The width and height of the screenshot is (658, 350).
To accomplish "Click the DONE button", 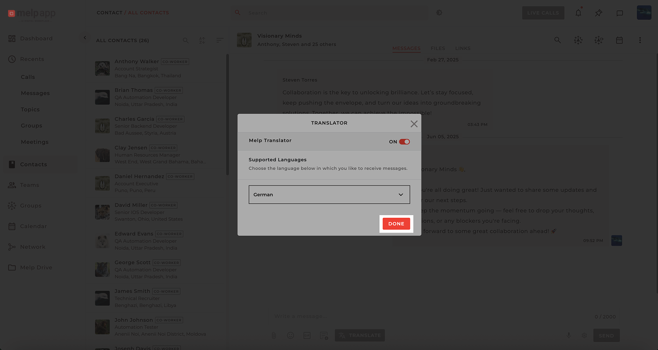I will (x=396, y=224).
